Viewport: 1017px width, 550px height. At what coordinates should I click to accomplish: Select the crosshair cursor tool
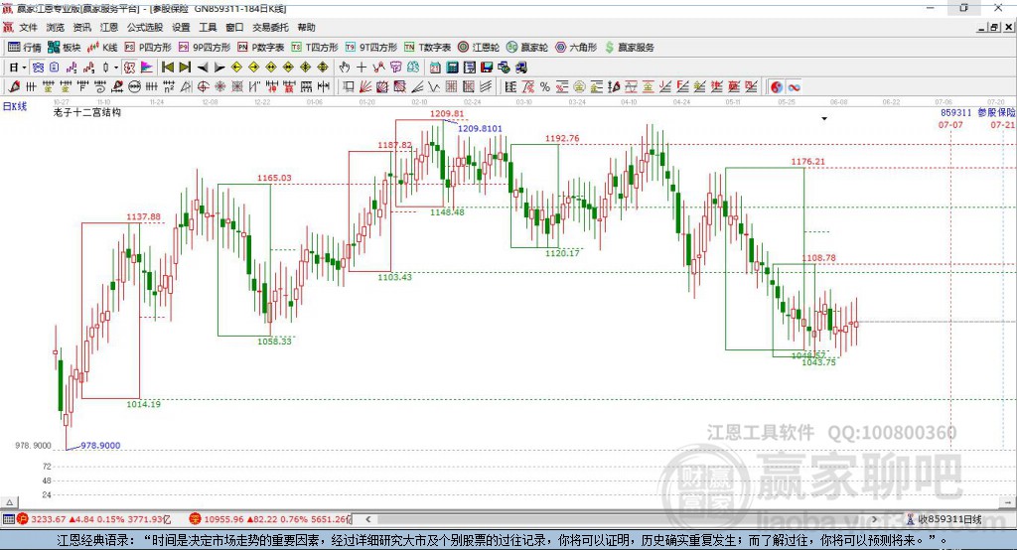click(362, 68)
